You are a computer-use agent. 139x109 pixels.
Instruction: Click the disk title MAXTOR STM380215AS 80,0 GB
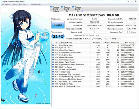click(94, 15)
